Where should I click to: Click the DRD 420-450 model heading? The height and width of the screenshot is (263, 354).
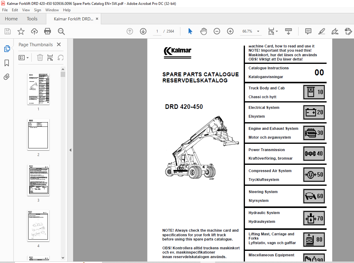point(184,107)
